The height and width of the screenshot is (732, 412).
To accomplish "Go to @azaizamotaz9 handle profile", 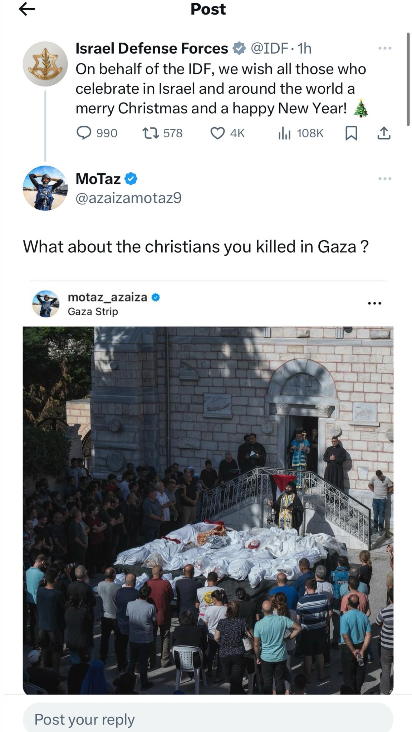I will pyautogui.click(x=129, y=198).
